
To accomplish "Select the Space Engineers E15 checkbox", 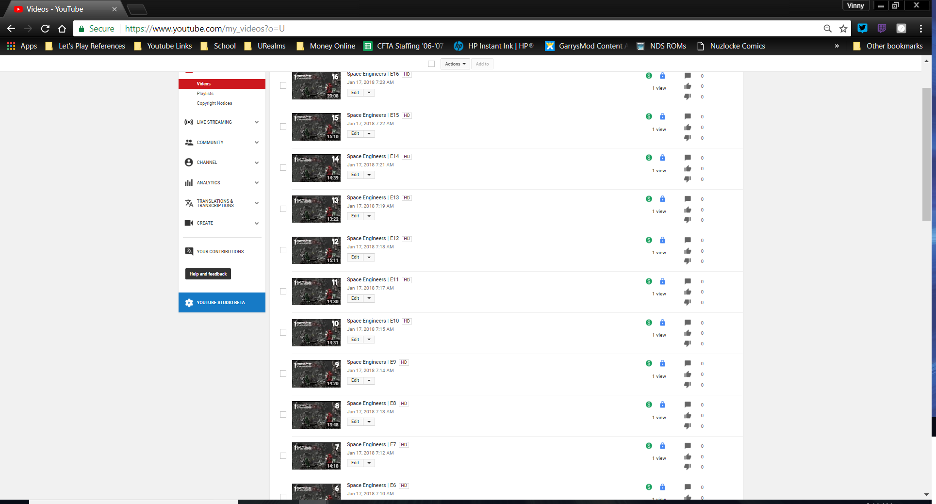I will click(283, 127).
